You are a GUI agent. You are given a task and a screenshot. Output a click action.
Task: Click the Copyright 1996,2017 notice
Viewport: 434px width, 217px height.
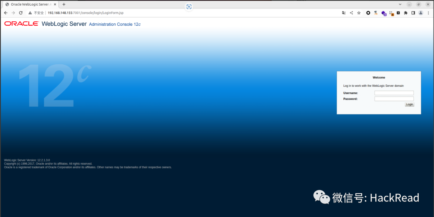tap(48, 164)
